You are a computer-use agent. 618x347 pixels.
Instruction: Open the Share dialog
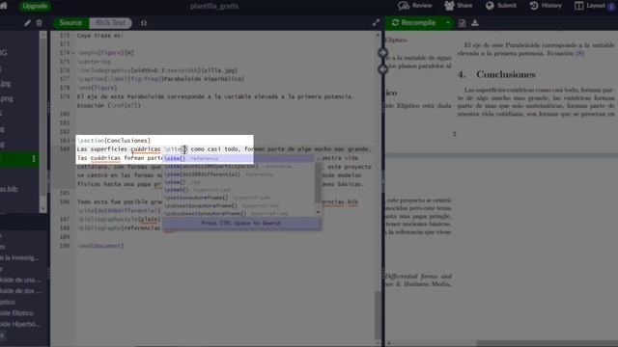[x=458, y=6]
